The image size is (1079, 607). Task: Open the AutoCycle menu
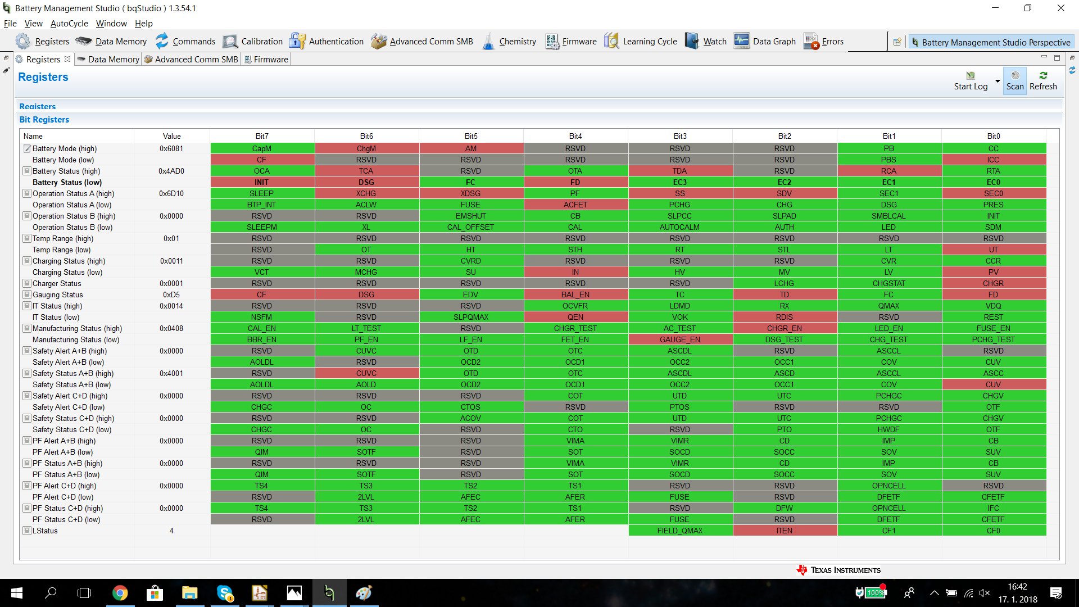coord(69,24)
